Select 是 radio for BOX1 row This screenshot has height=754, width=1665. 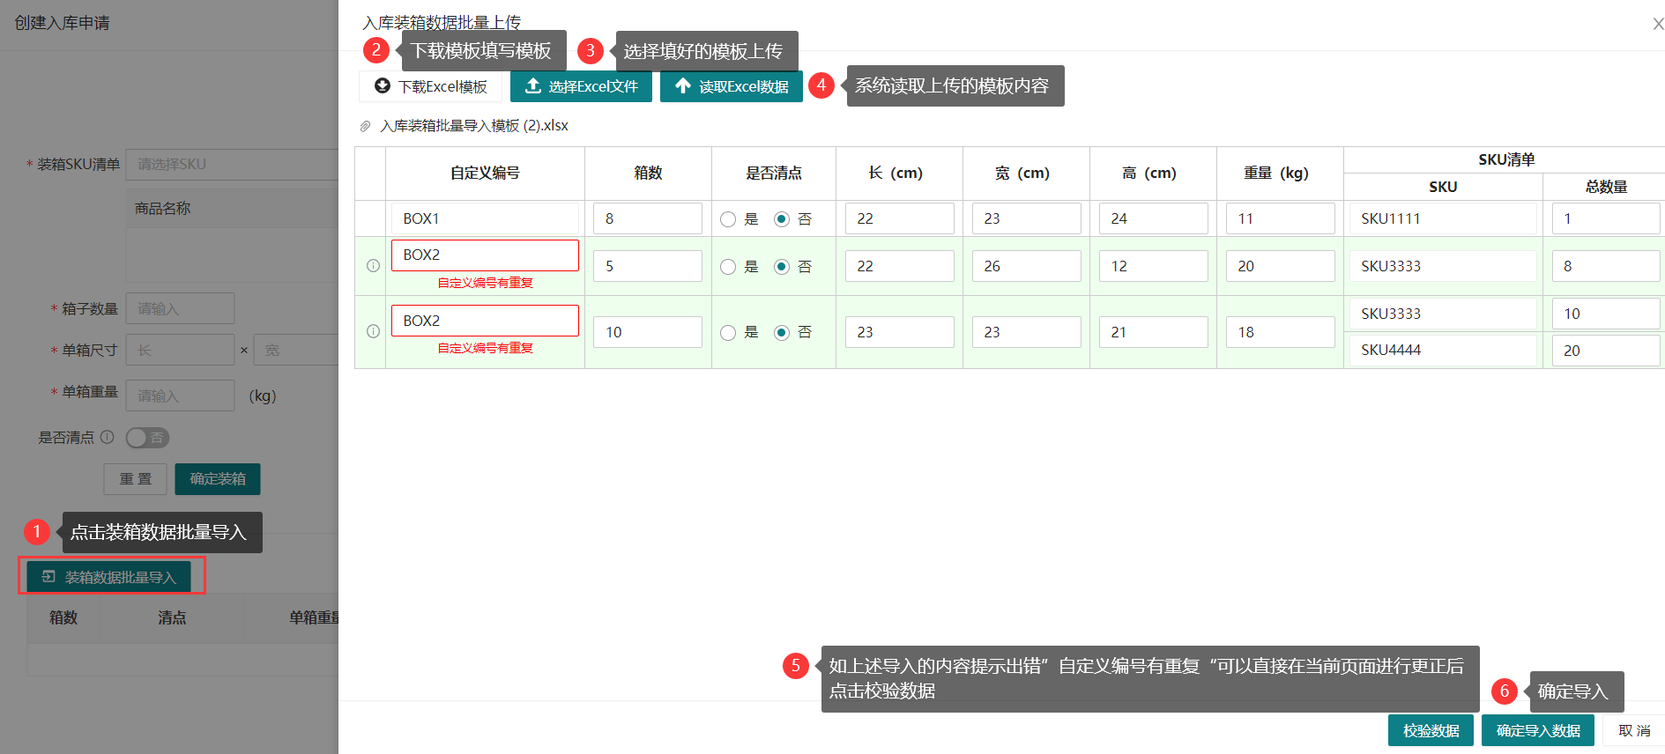(x=728, y=219)
